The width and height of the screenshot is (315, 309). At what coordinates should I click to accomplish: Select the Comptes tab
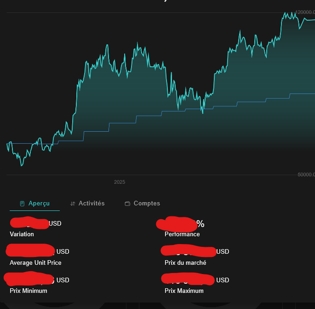tap(147, 204)
